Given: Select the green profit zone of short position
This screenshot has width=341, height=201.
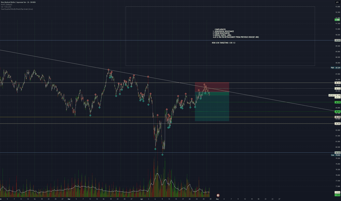Looking at the screenshot, I should (212, 106).
